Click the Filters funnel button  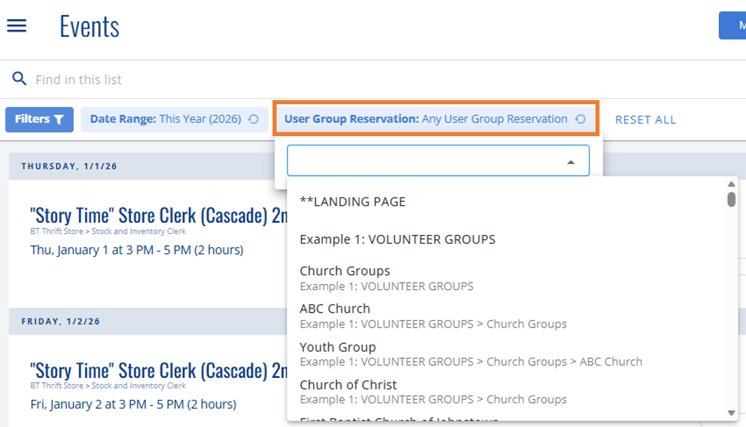coord(40,119)
